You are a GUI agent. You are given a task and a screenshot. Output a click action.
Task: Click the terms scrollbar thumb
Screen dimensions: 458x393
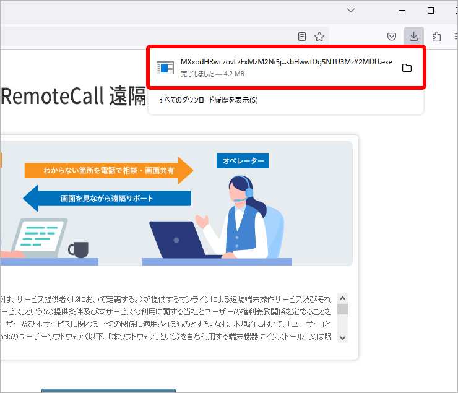coord(342,309)
